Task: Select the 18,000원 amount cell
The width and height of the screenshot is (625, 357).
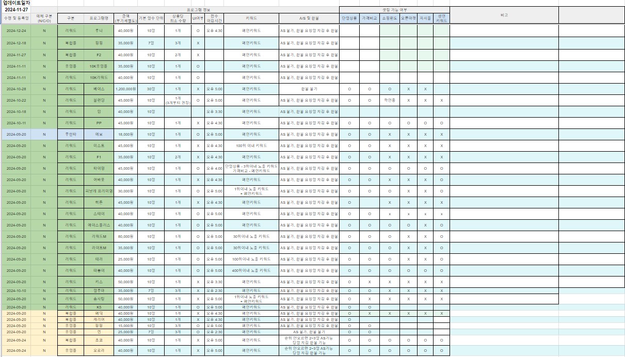Action: 126,134
